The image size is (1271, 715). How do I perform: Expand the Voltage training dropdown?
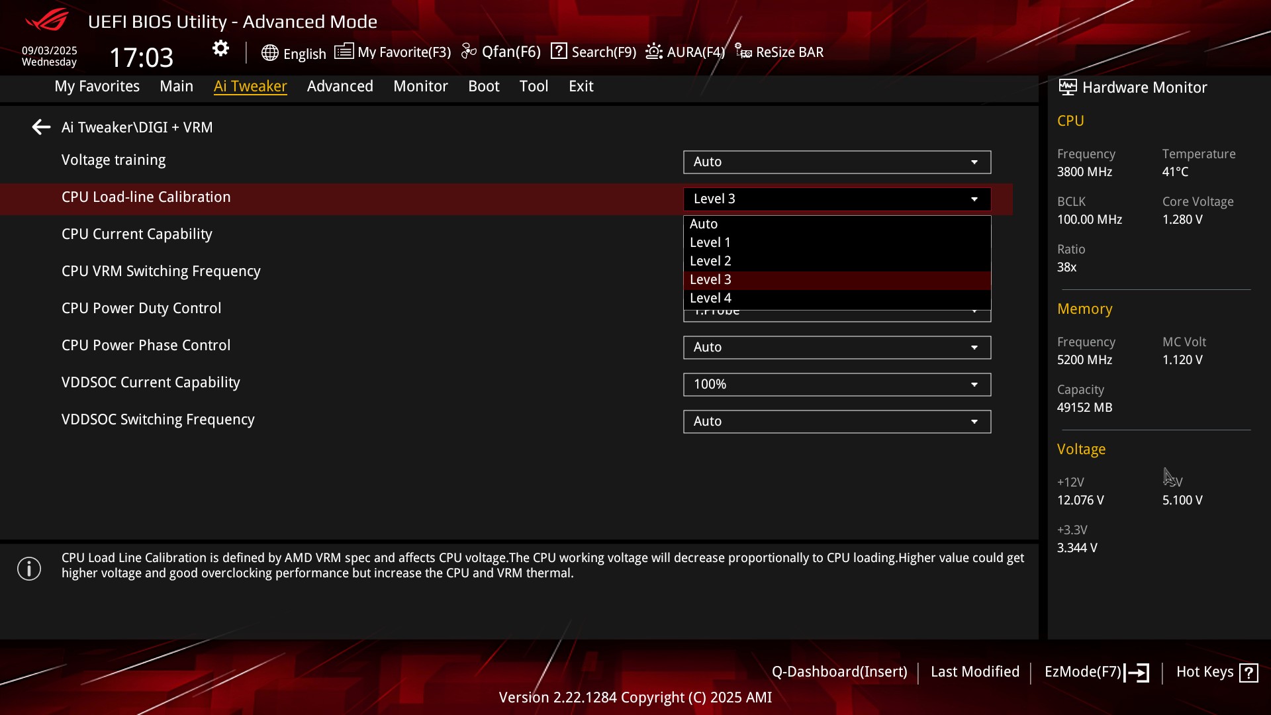837,162
